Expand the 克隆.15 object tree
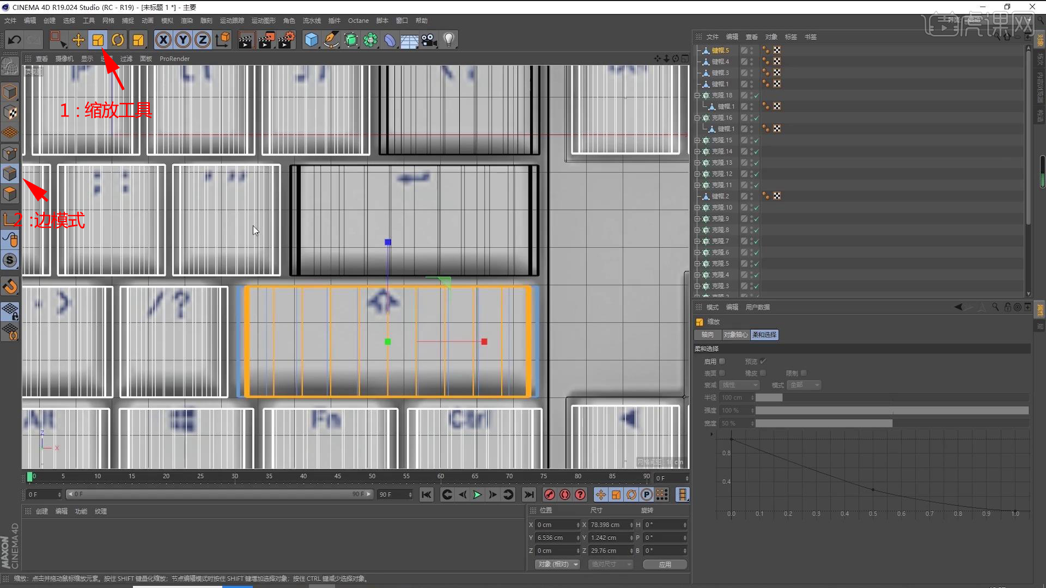Image resolution: width=1046 pixels, height=588 pixels. [x=697, y=140]
